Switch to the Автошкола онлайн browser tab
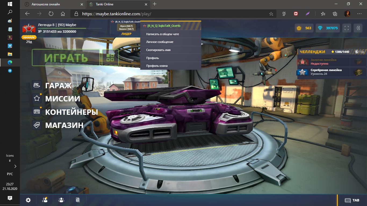This screenshot has width=367, height=206. tap(53, 4)
